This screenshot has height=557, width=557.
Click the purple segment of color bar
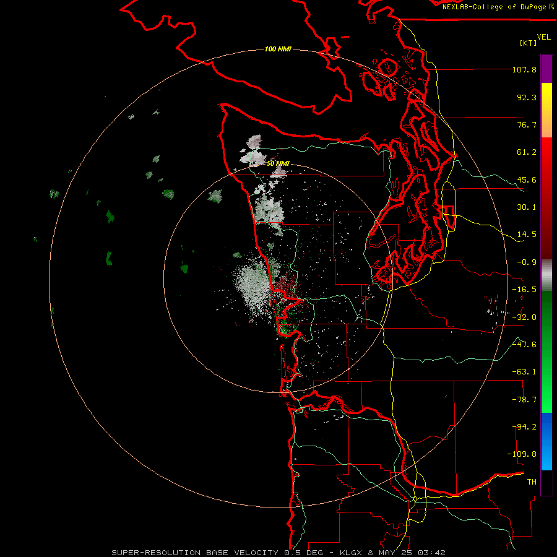tap(546, 69)
